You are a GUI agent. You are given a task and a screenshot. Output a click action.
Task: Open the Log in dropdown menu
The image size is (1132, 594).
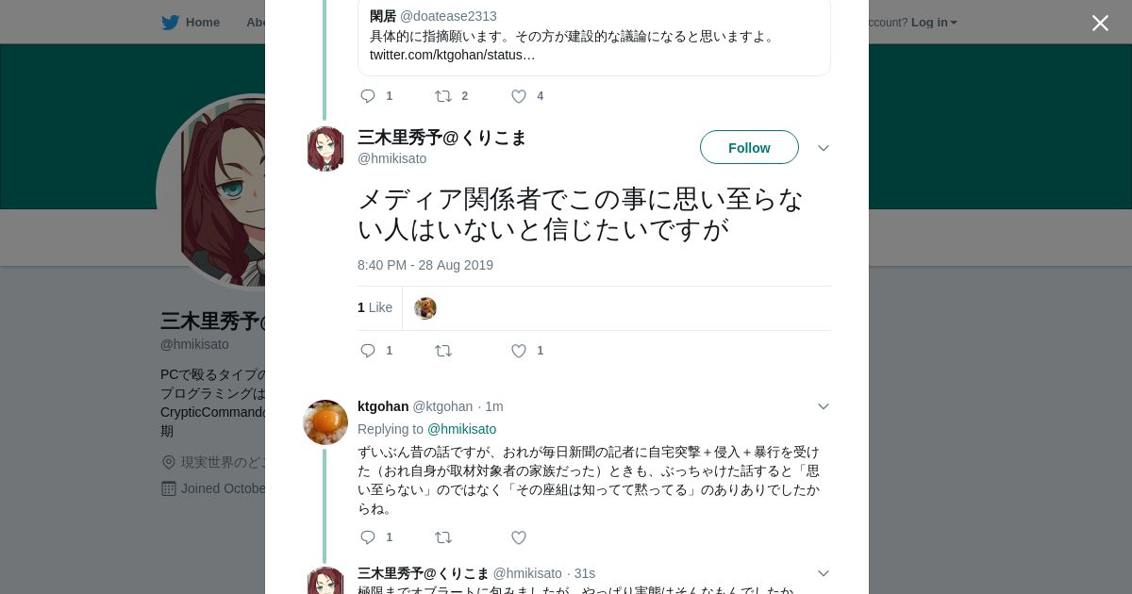tap(933, 23)
